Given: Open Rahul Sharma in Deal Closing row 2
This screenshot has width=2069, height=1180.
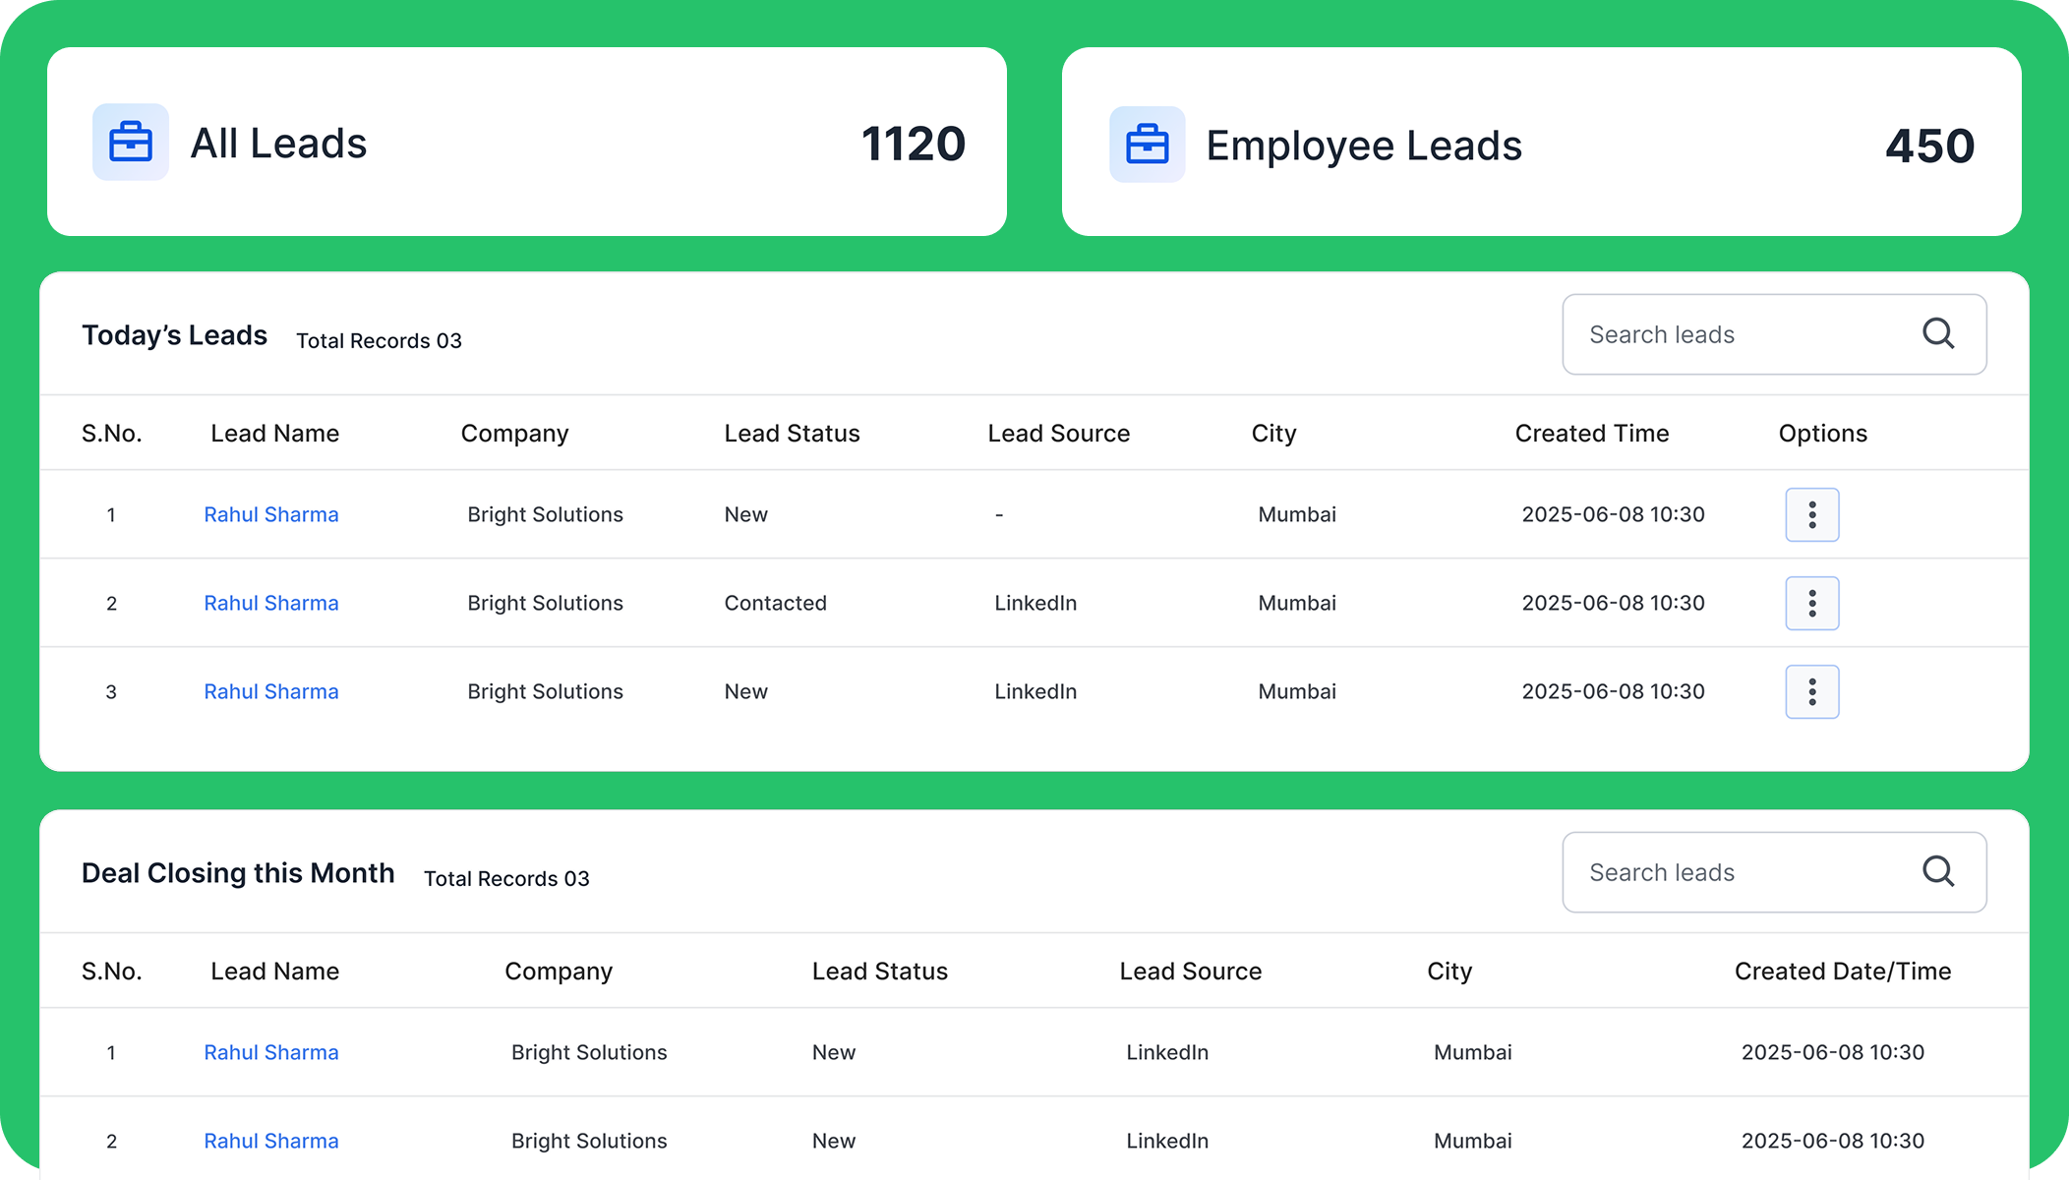Looking at the screenshot, I should (x=271, y=1141).
